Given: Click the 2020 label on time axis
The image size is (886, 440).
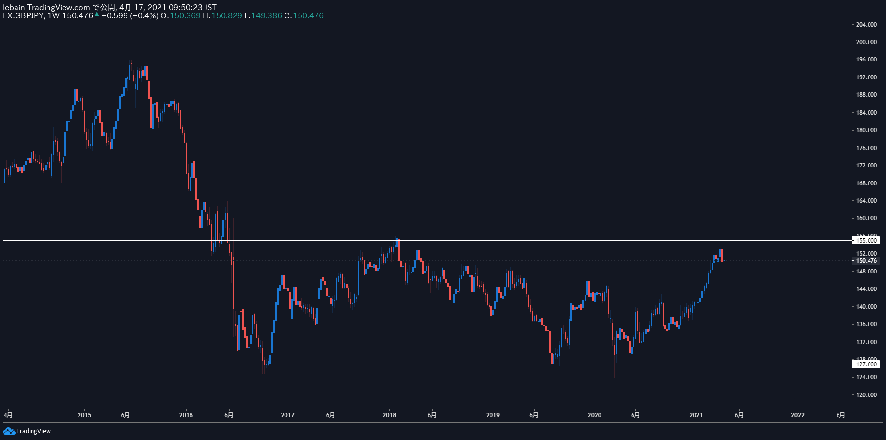Looking at the screenshot, I should (x=595, y=415).
